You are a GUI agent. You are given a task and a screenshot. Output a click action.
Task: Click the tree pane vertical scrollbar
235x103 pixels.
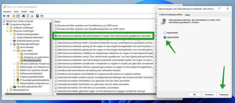click(51, 51)
